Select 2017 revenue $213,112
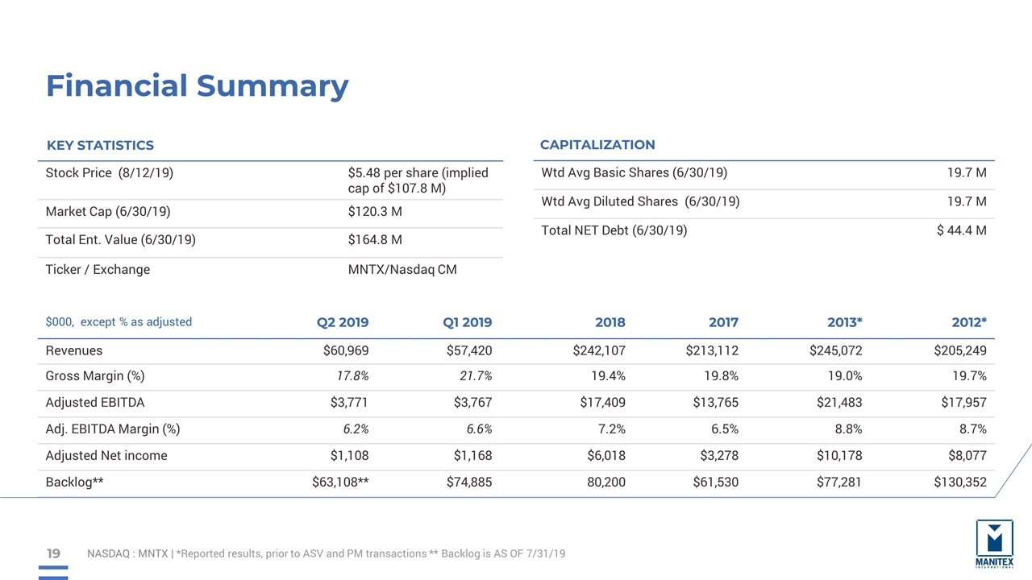 click(x=712, y=350)
